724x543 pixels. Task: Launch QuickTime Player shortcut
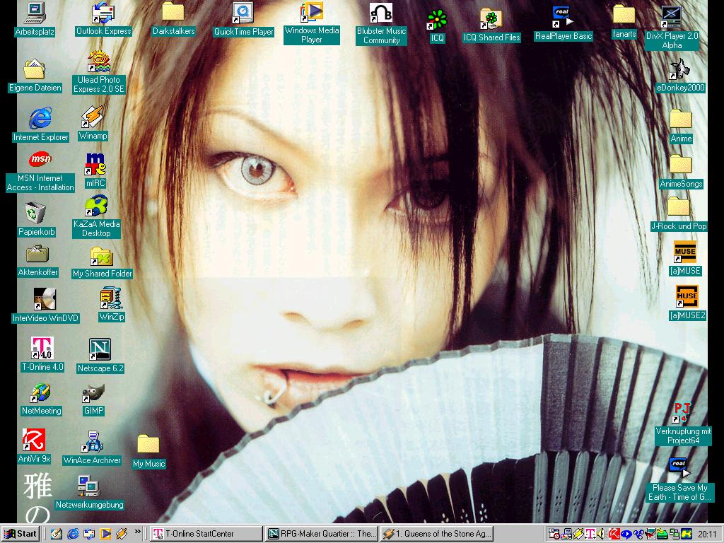point(243,19)
